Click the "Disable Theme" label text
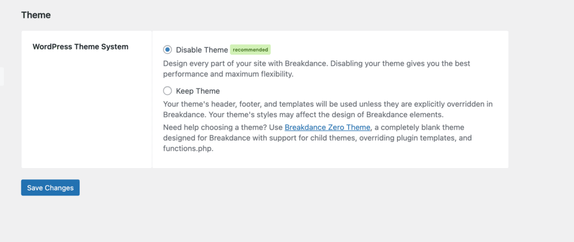This screenshot has width=574, height=242. point(202,50)
